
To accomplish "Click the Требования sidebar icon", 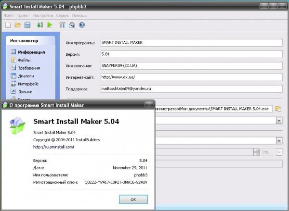I will coord(13,68).
